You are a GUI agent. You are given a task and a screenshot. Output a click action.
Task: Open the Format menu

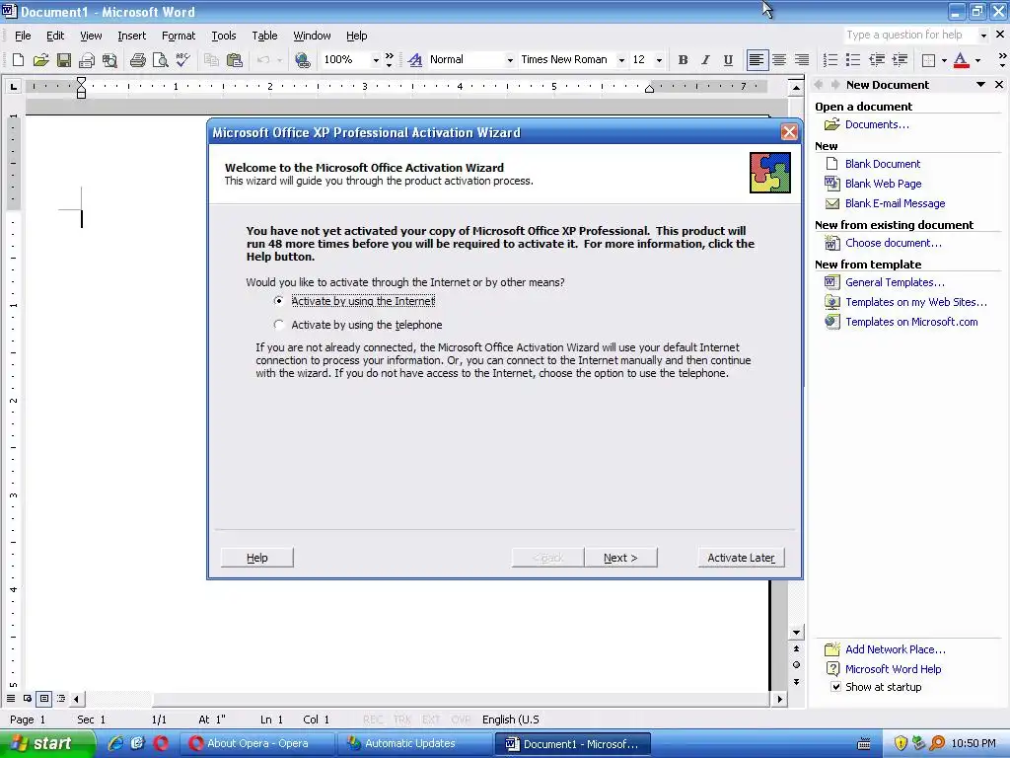tap(179, 36)
